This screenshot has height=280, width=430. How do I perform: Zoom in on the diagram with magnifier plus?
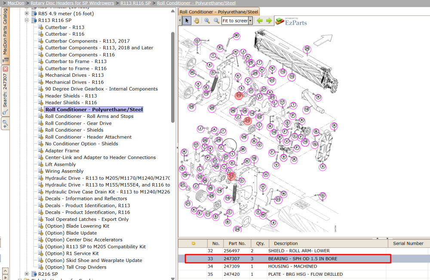(x=207, y=21)
